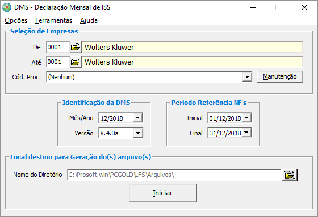This screenshot has height=217, width=318.
Task: Open the Opções menu
Action: pos(16,20)
